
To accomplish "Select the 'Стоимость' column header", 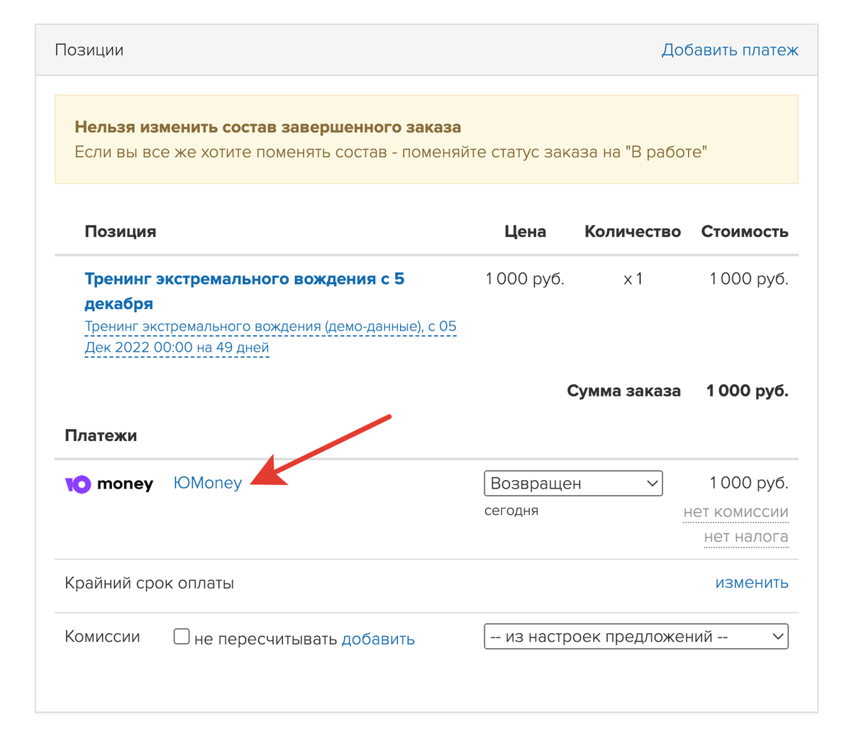I will tap(745, 232).
